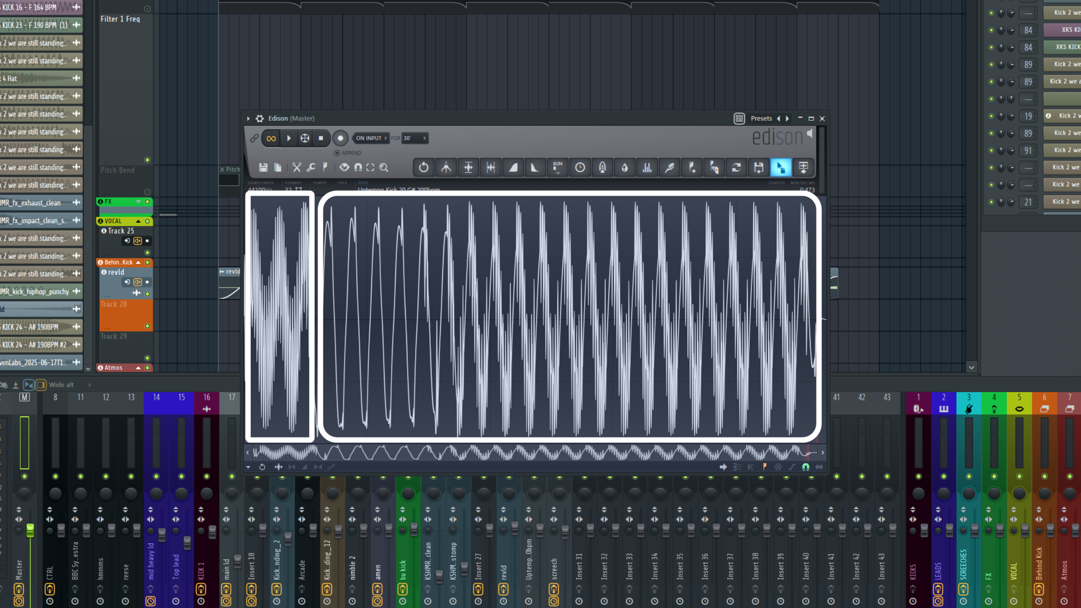The width and height of the screenshot is (1081, 608).
Task: Click the run script button
Action: click(557, 167)
